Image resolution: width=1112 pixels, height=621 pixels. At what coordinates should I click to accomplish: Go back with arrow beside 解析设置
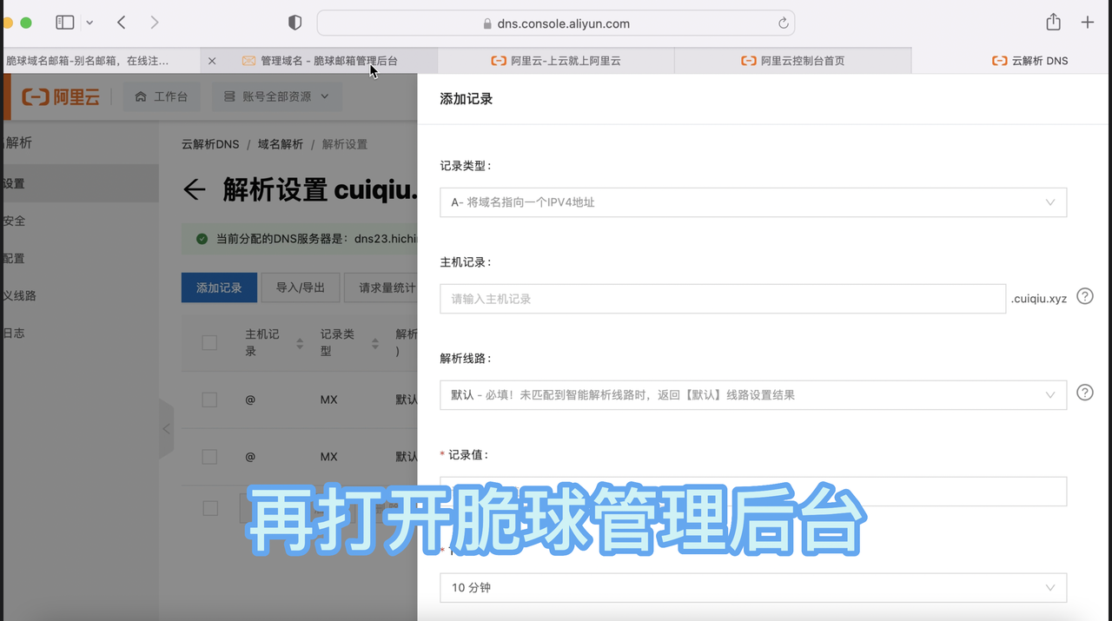click(195, 190)
